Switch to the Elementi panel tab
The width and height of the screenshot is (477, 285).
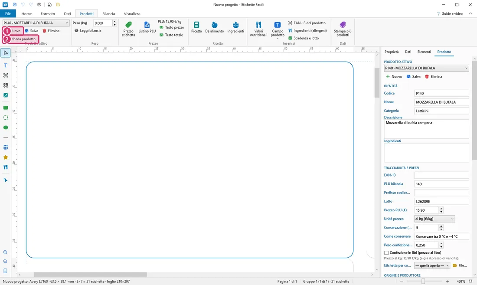tap(424, 52)
